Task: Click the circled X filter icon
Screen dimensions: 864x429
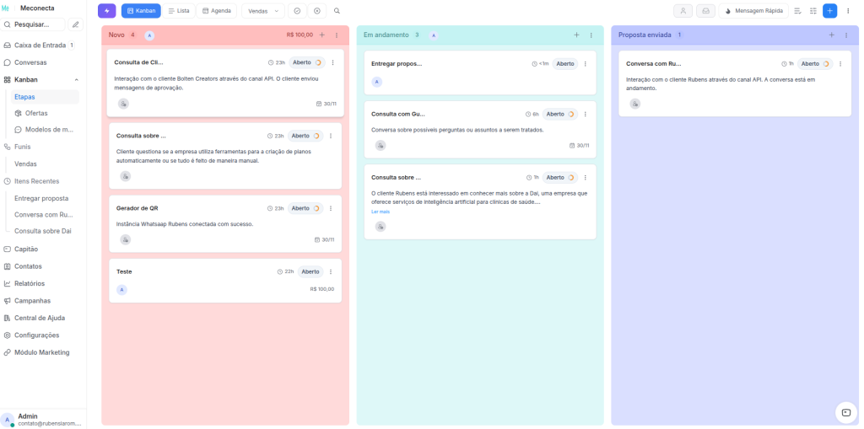Action: (317, 11)
